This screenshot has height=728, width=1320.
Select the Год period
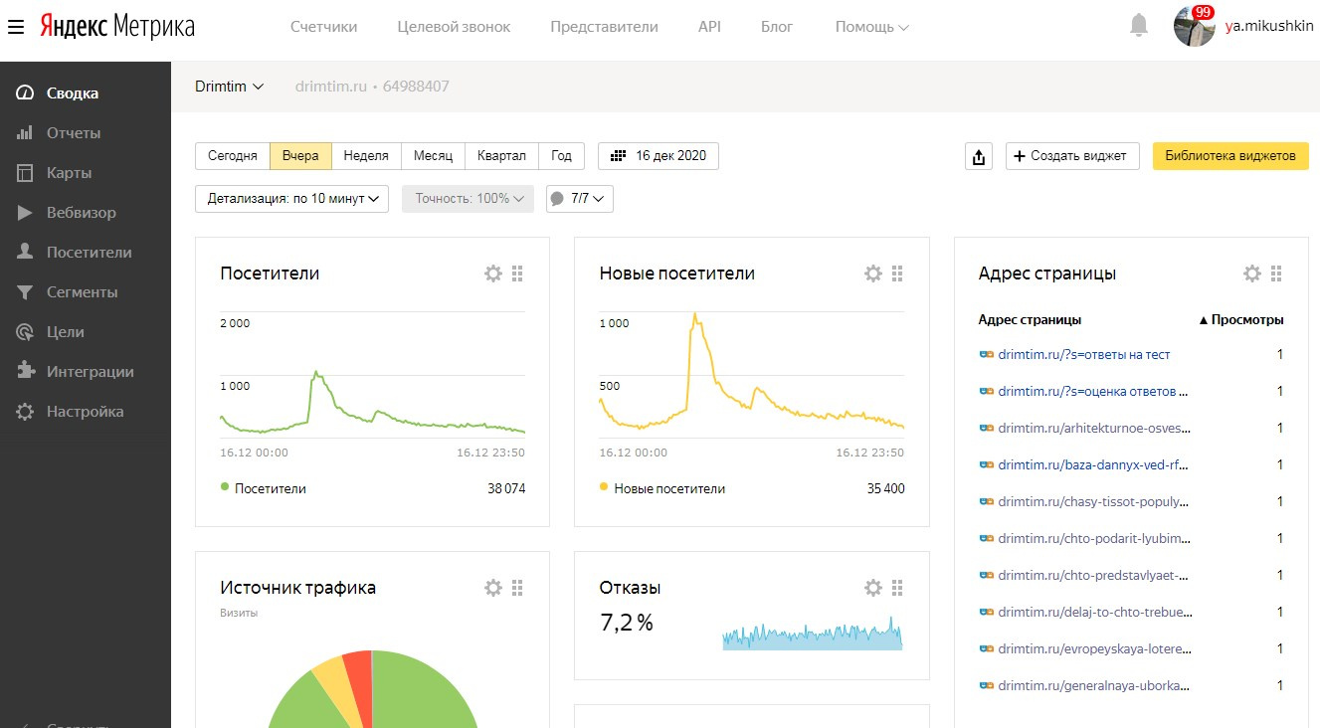pos(562,156)
